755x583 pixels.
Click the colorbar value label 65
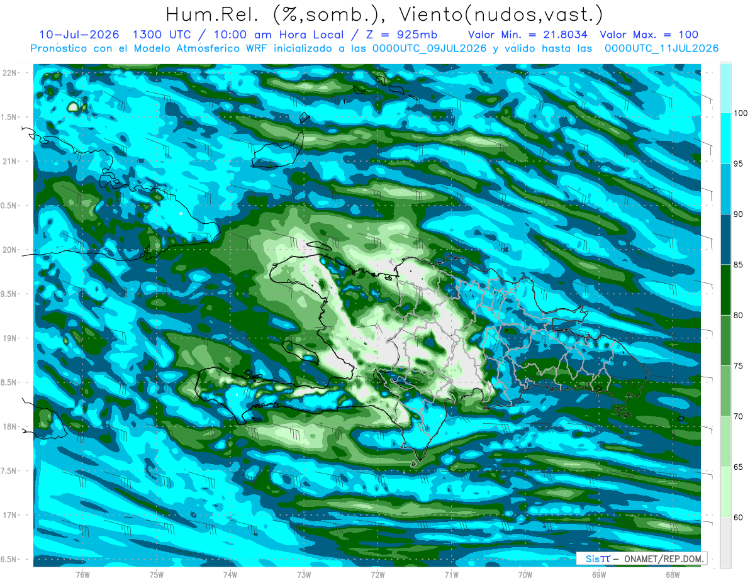tap(738, 467)
